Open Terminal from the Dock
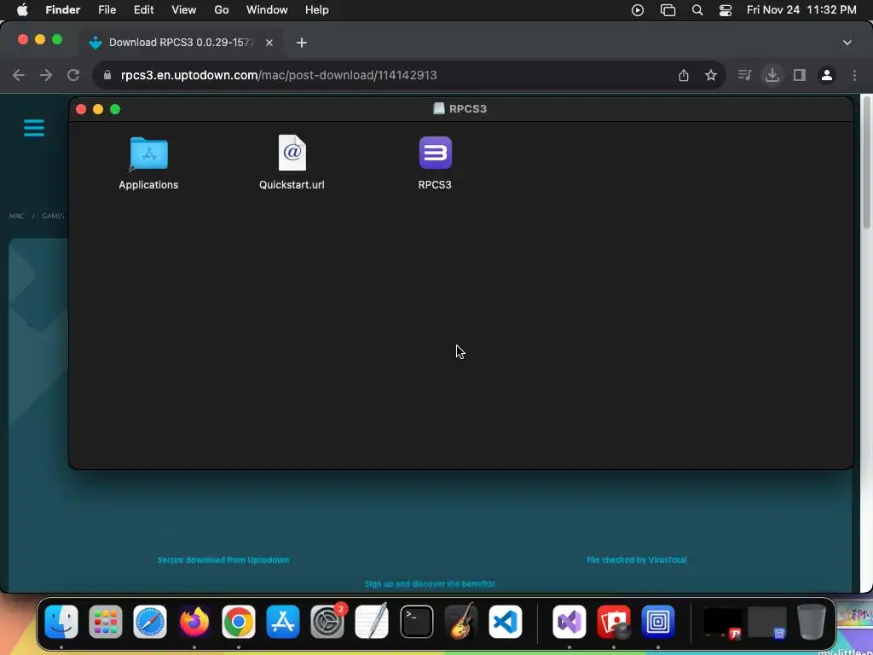Screen dimensions: 873x655 tap(416, 622)
